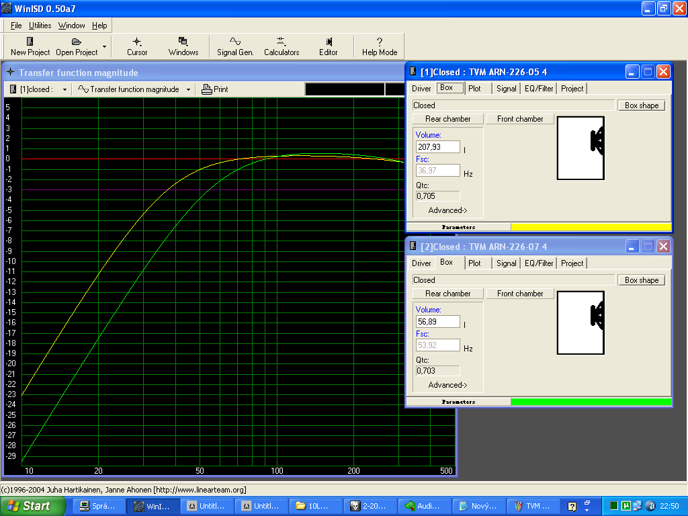The width and height of the screenshot is (688, 516).
Task: Click the speaker box diagram in project 1
Action: [x=580, y=148]
